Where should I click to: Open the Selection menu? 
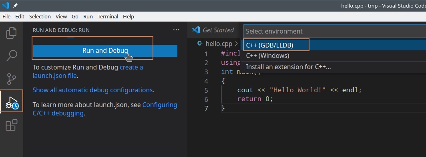coord(40,16)
